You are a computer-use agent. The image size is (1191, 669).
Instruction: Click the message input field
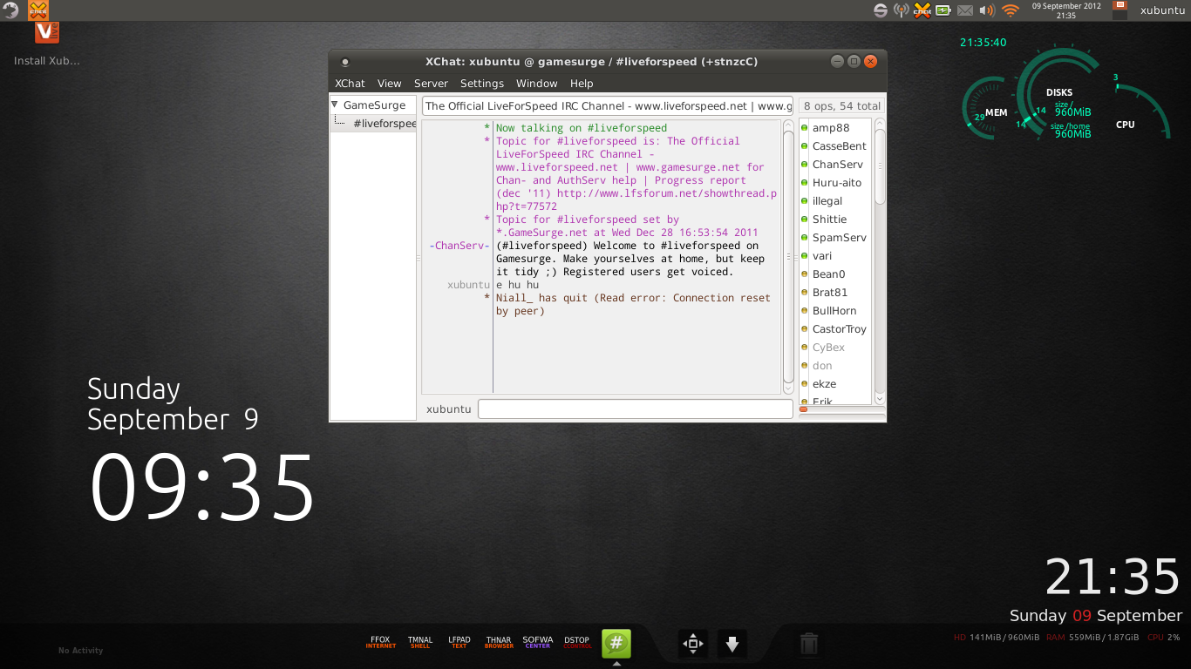click(635, 409)
